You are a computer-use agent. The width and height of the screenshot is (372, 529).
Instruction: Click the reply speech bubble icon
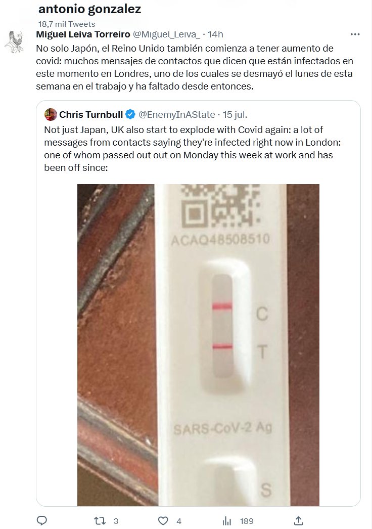pyautogui.click(x=42, y=520)
